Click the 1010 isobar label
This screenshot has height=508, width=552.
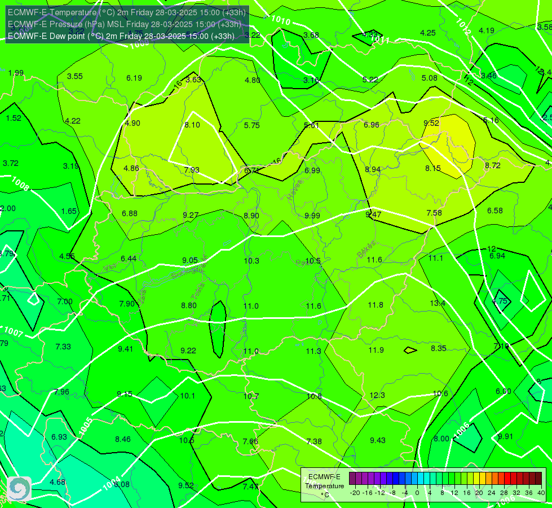click(281, 20)
